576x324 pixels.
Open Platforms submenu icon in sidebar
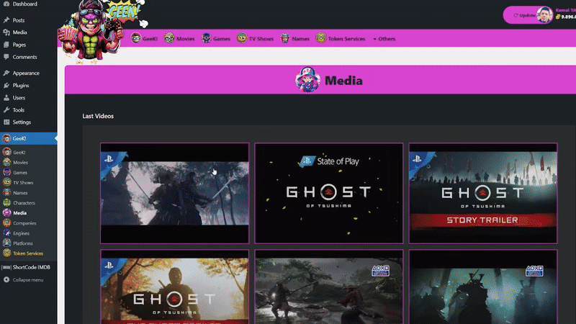coord(6,243)
